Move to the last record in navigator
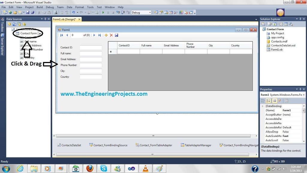Screen dimensions: 307x173 click(x=100, y=35)
